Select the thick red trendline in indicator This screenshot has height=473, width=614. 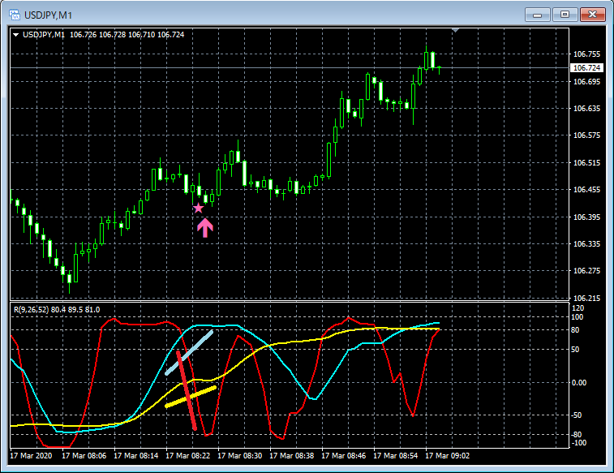[187, 391]
